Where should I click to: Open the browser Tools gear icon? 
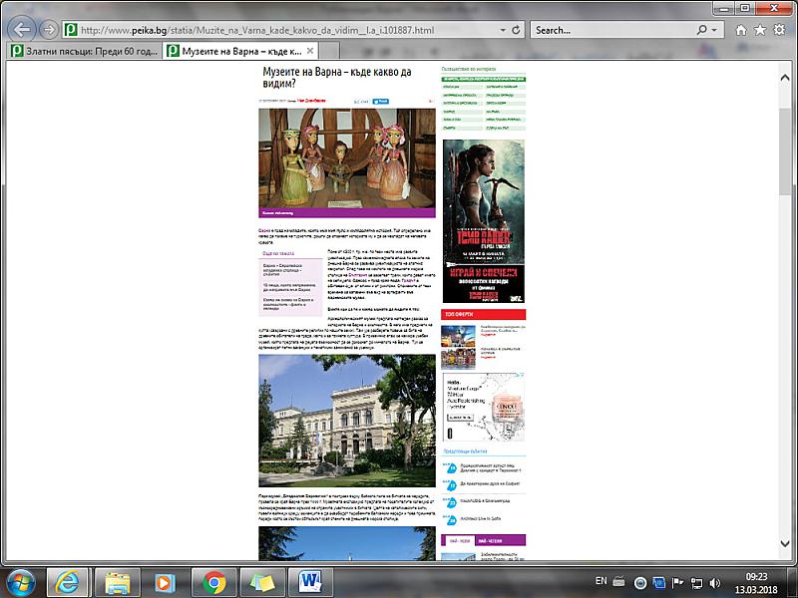tap(781, 30)
